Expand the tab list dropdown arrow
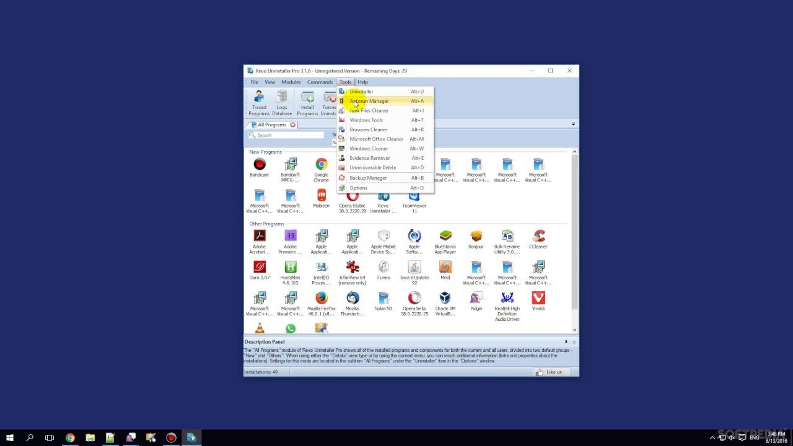The height and width of the screenshot is (446, 793). point(573,124)
